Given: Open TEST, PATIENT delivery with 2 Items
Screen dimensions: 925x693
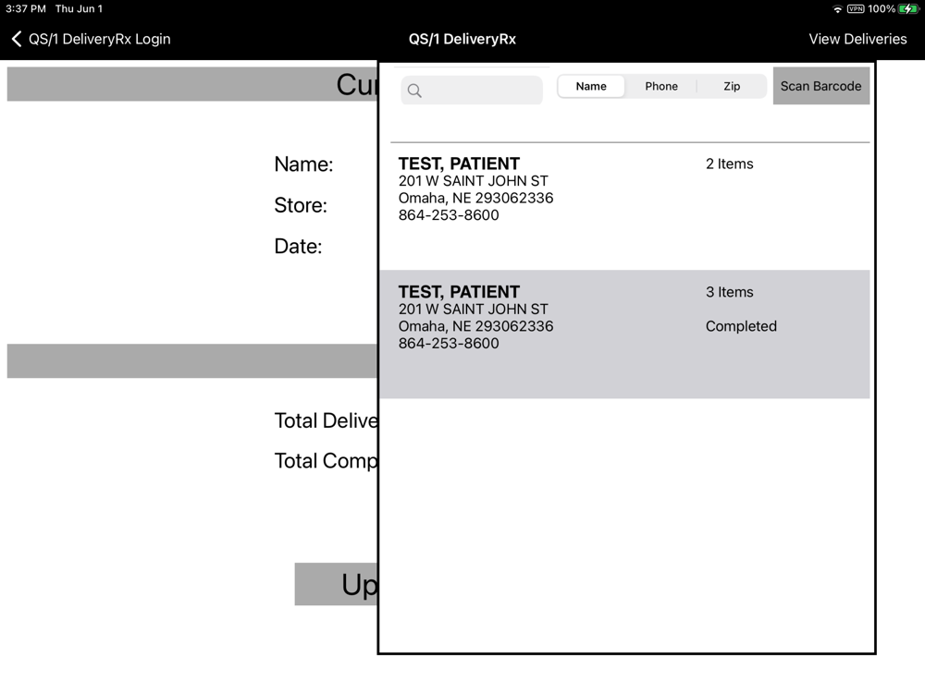Looking at the screenshot, I should pyautogui.click(x=624, y=206).
